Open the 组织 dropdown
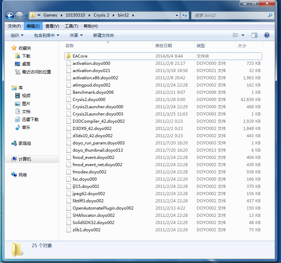 coord(17,36)
